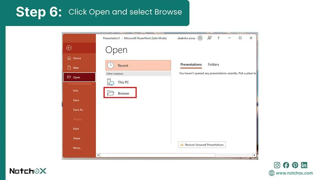Click the horizontal scrollbar left arrow

click(x=98, y=155)
